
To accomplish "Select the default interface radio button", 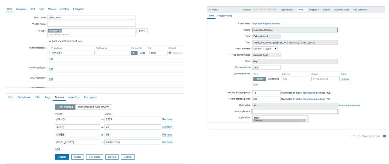I will pos(170,53).
